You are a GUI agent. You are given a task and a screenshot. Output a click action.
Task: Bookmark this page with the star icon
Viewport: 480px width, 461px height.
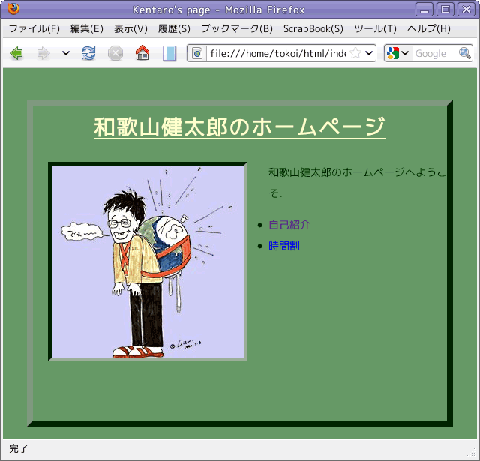tap(355, 53)
